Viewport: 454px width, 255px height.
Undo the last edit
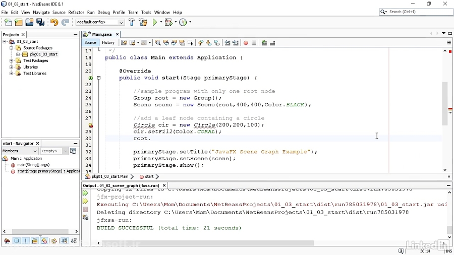54,22
